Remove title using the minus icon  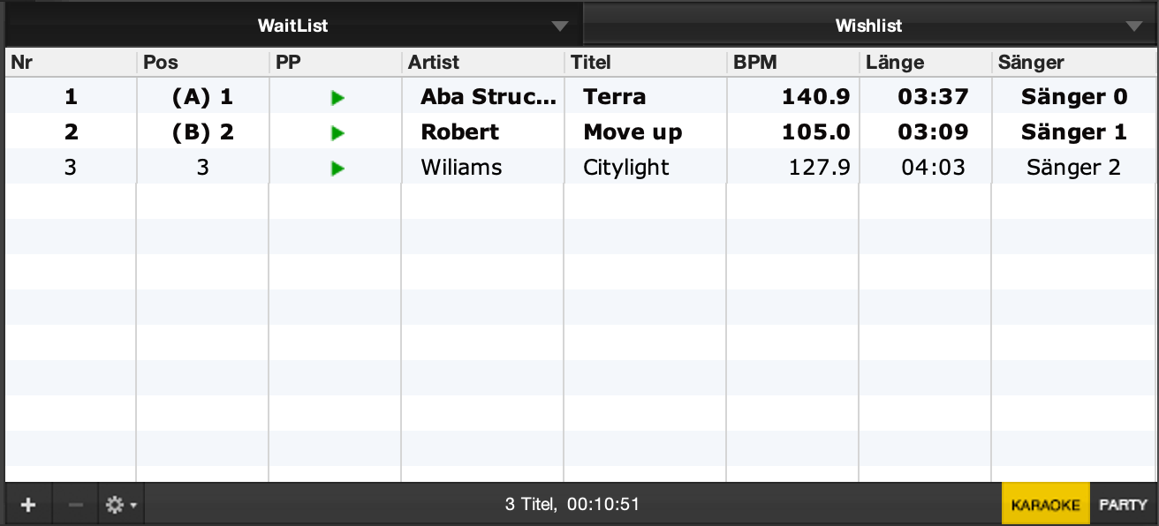[76, 505]
